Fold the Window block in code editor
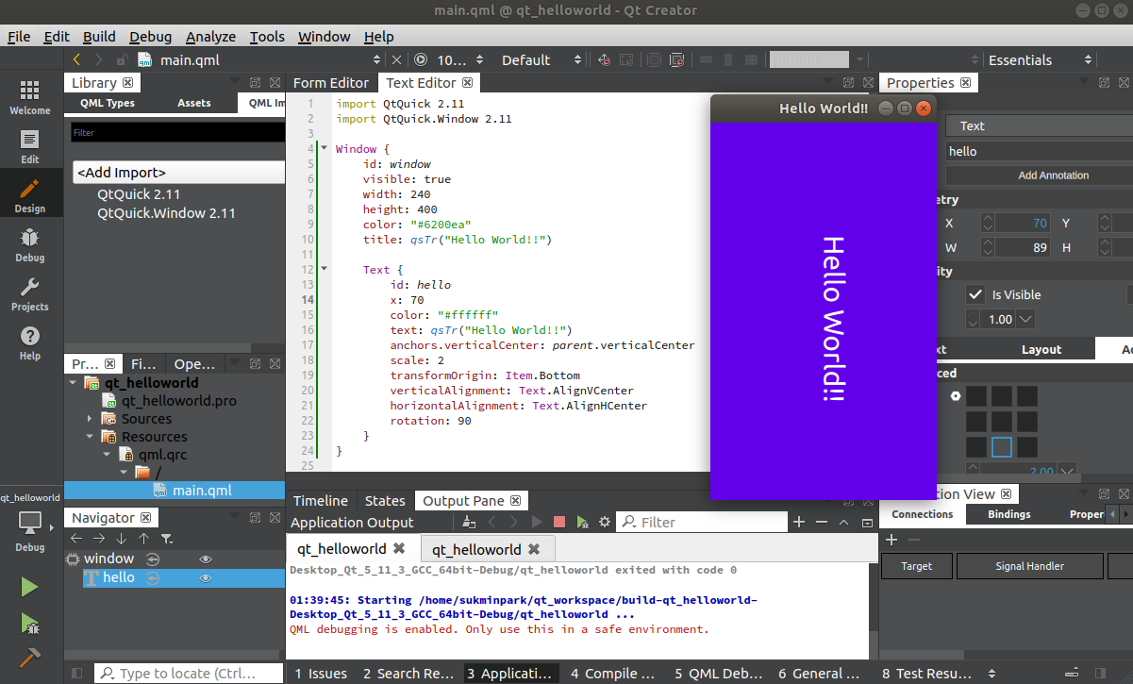Image resolution: width=1133 pixels, height=684 pixels. click(x=325, y=148)
